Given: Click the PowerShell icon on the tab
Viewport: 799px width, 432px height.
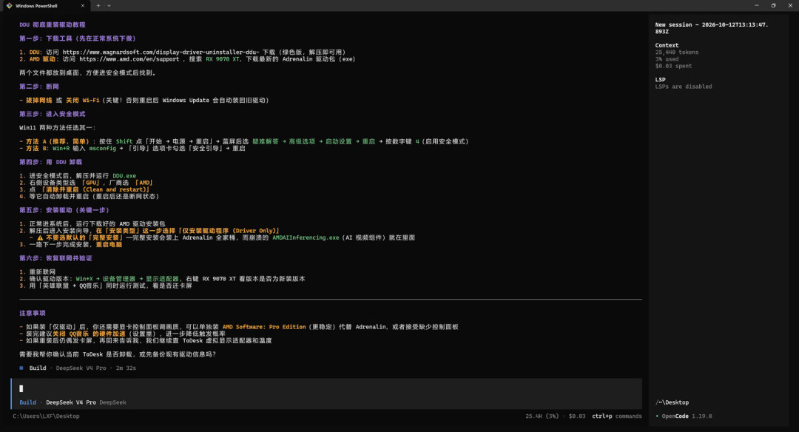Looking at the screenshot, I should click(x=9, y=6).
